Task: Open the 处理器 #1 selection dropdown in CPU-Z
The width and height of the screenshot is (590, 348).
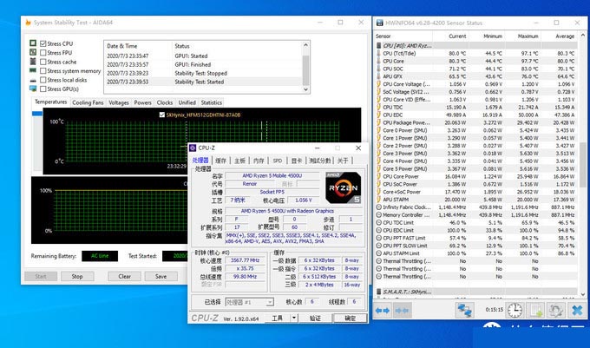Action: coord(270,302)
